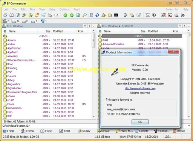Click the refresh page toolbar icon
The height and width of the screenshot is (141, 193).
tap(78, 15)
